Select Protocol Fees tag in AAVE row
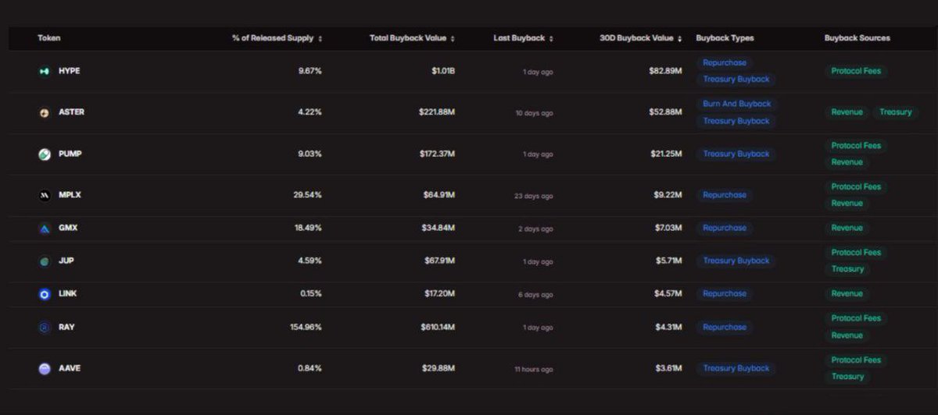The height and width of the screenshot is (415, 938). point(856,360)
